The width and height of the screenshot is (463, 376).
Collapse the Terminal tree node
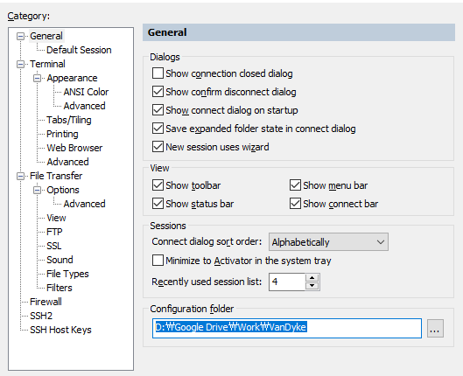[20, 65]
